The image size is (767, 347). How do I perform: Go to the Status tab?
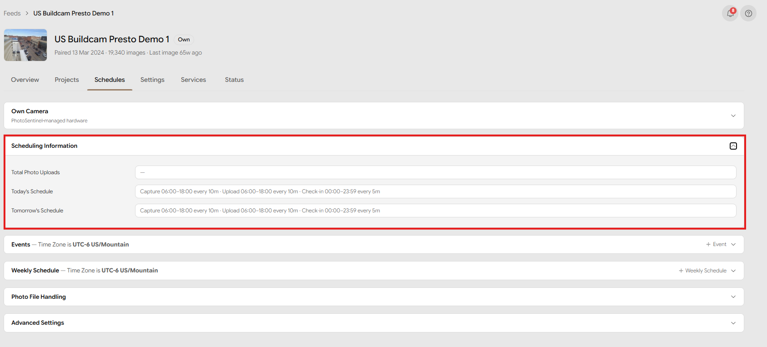click(x=234, y=80)
